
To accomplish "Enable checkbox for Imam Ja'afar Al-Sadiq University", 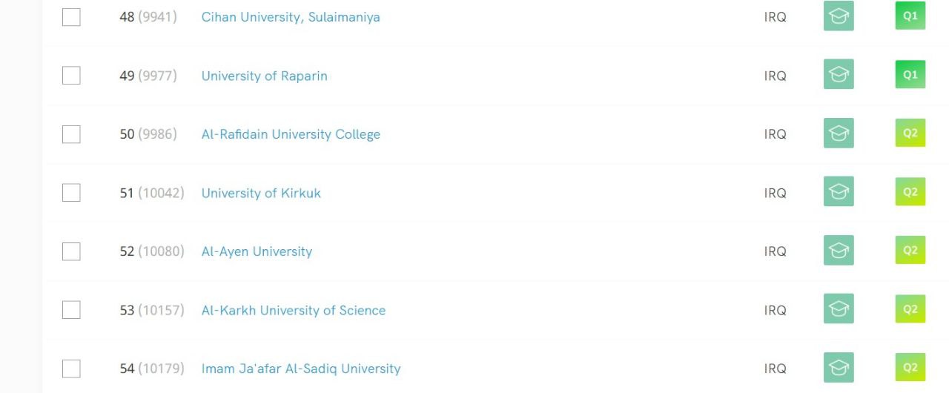I will point(71,369).
